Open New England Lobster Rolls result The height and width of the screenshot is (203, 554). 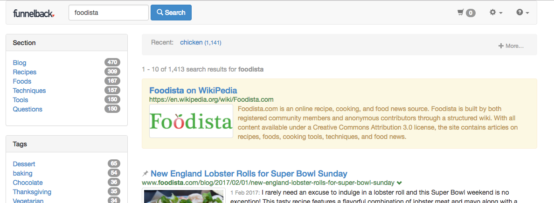pos(249,173)
